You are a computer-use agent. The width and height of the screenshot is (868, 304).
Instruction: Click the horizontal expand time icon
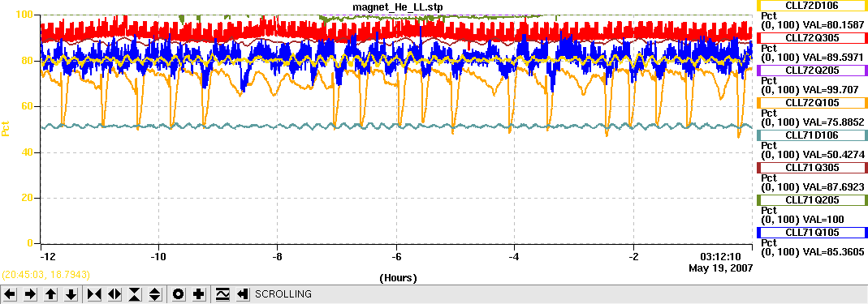tap(114, 294)
